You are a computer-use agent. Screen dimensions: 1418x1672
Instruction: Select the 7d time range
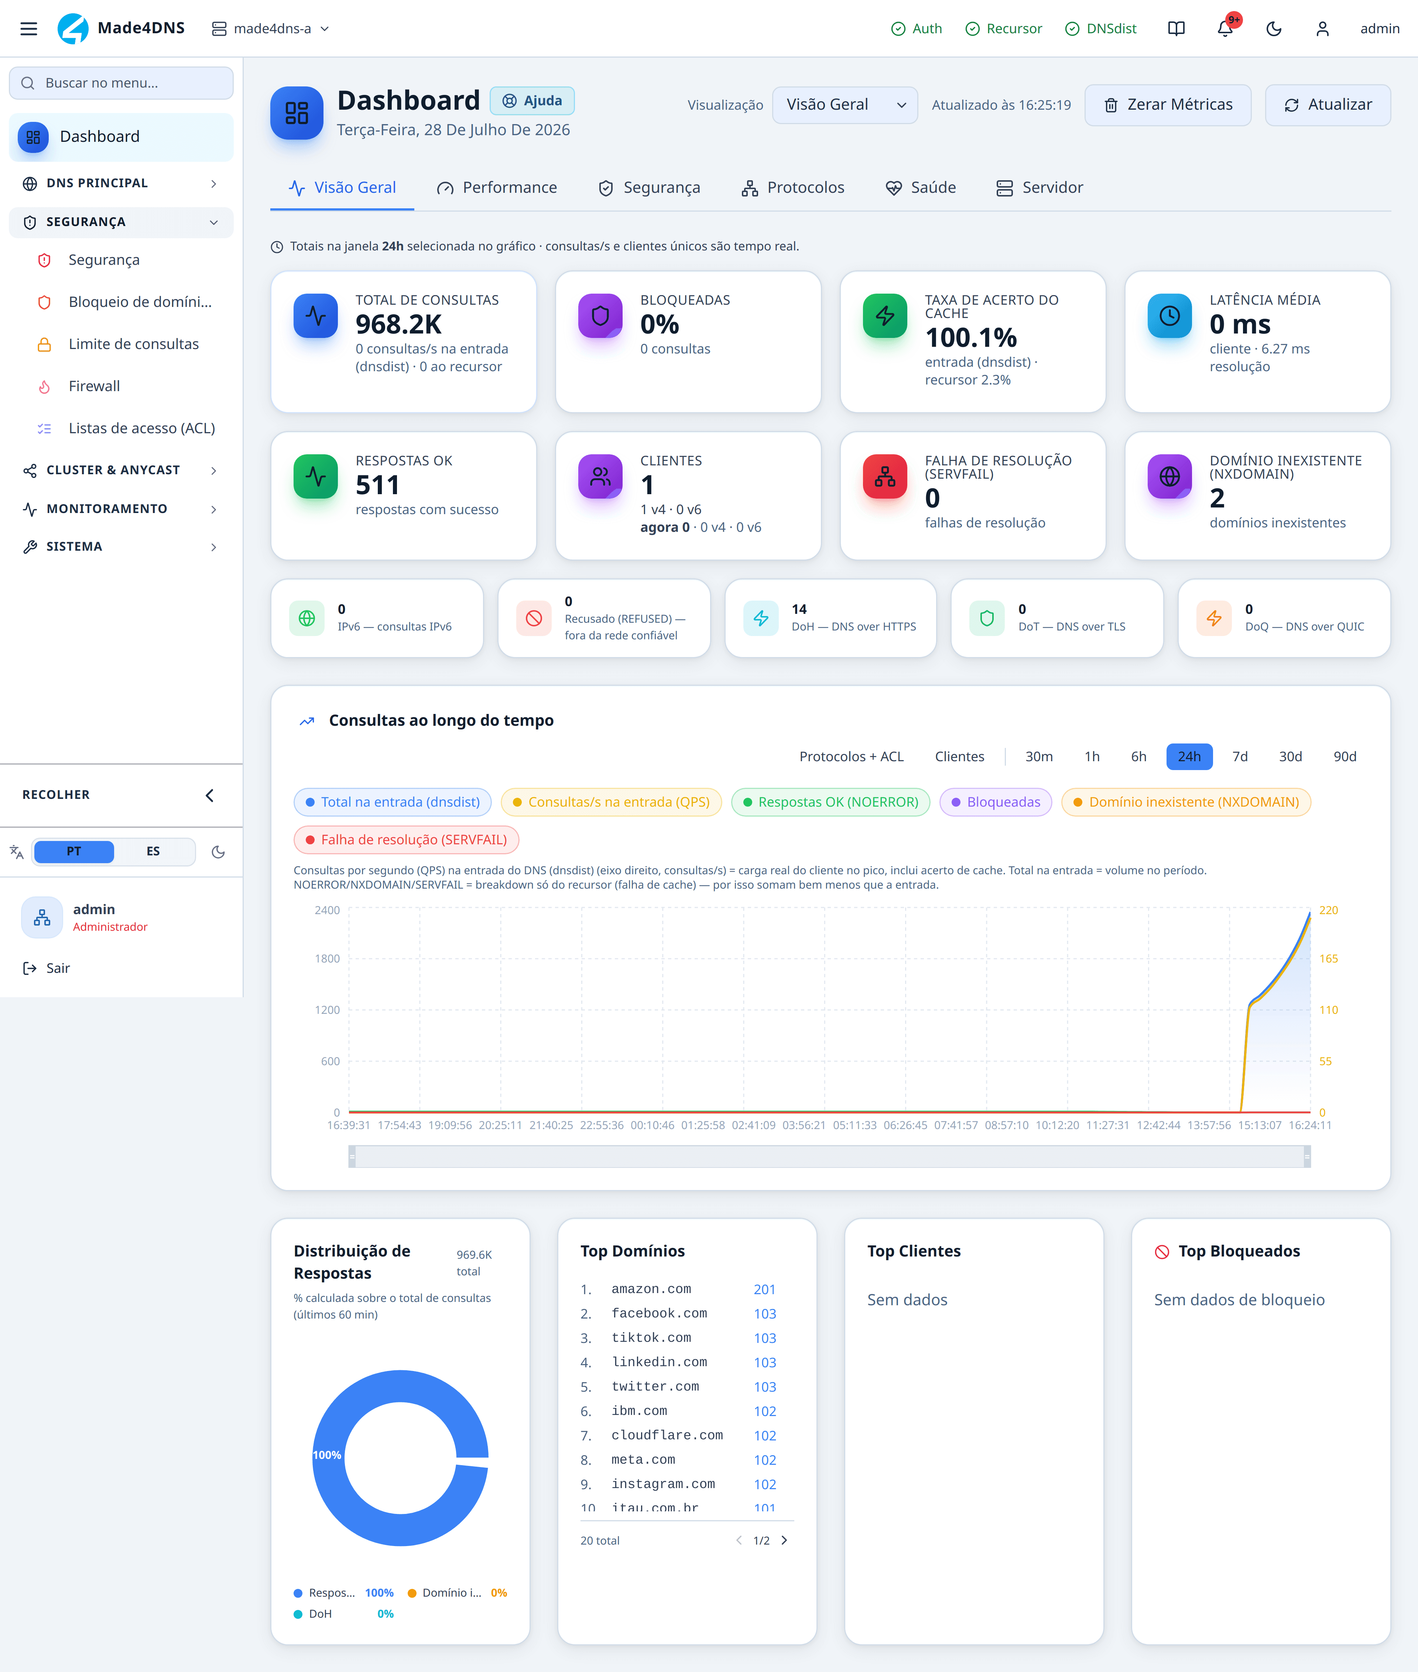tap(1240, 757)
